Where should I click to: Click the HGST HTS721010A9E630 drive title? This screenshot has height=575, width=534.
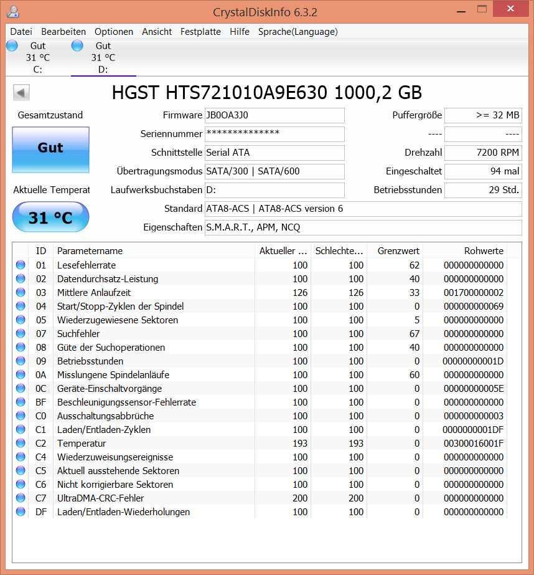pos(266,92)
